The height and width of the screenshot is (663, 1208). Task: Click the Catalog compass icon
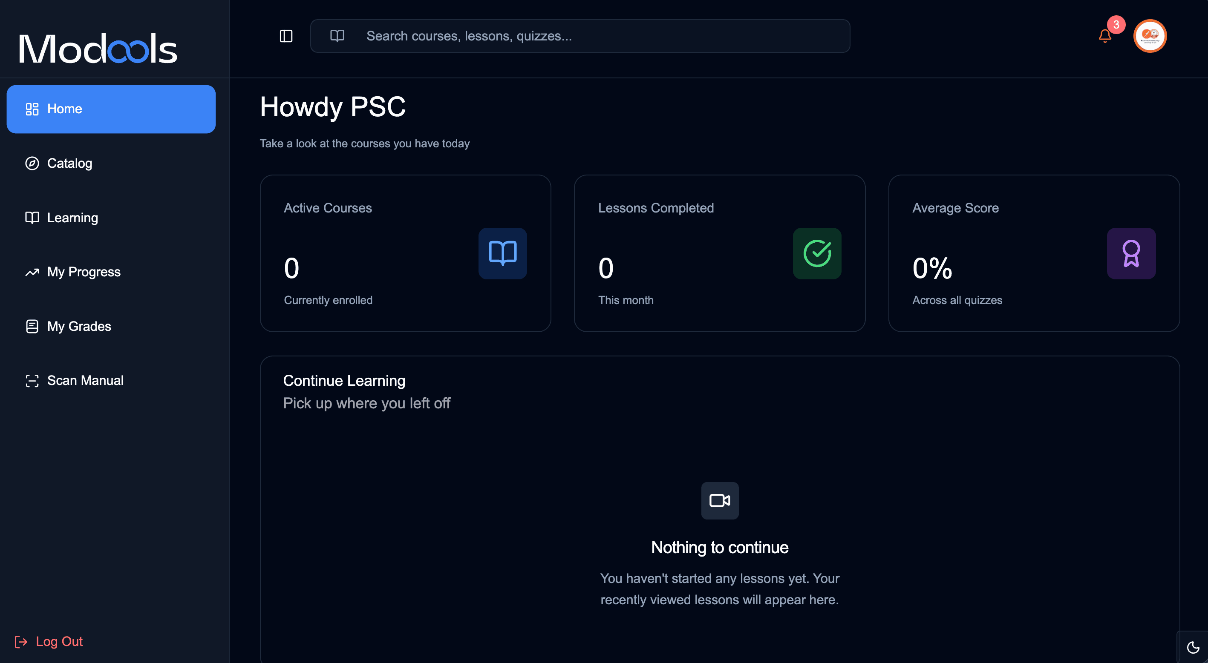pyautogui.click(x=32, y=164)
